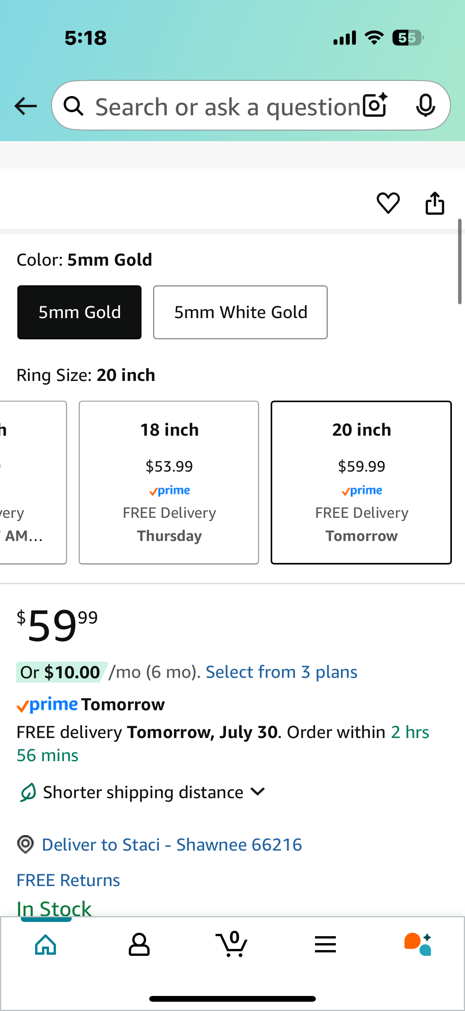The height and width of the screenshot is (1011, 465).
Task: Expand Shorter shipping distance chevron
Action: click(258, 791)
